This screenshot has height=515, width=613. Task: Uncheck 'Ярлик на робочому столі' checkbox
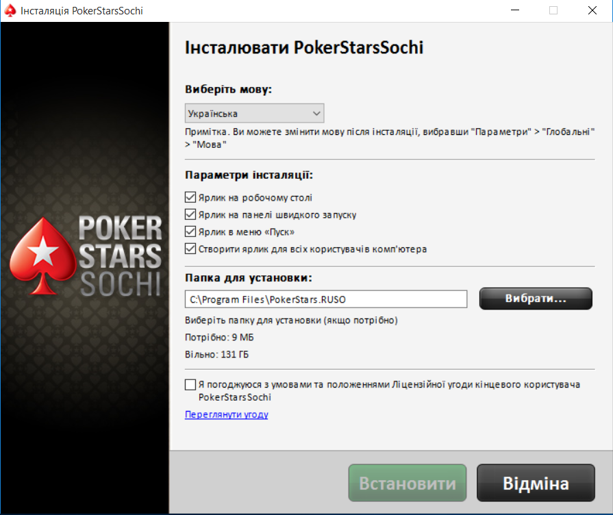(x=190, y=197)
